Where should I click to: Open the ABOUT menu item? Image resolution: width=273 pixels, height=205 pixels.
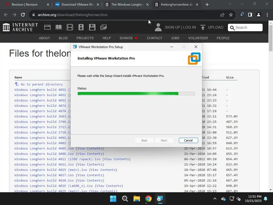tap(45, 38)
